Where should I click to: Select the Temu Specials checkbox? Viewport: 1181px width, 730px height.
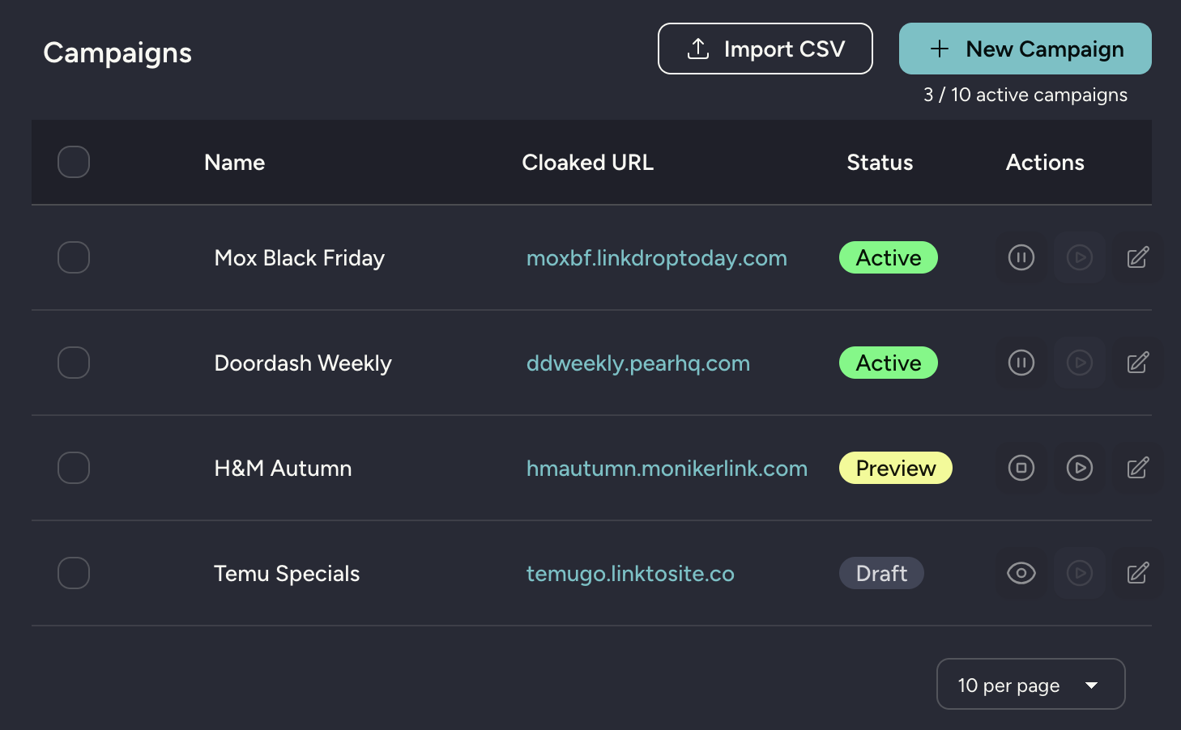tap(73, 573)
